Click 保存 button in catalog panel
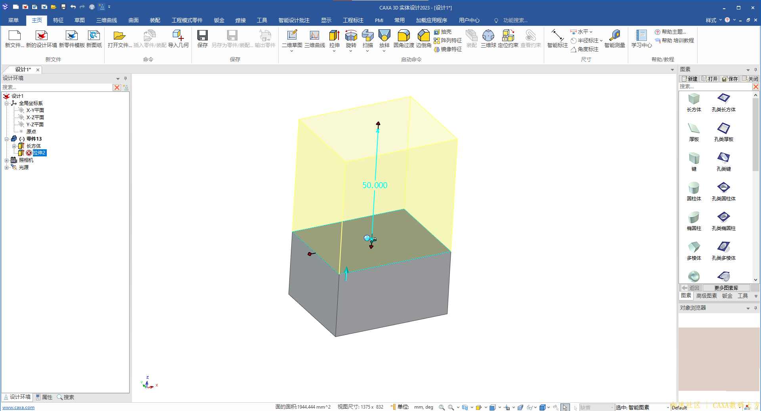 click(x=730, y=79)
